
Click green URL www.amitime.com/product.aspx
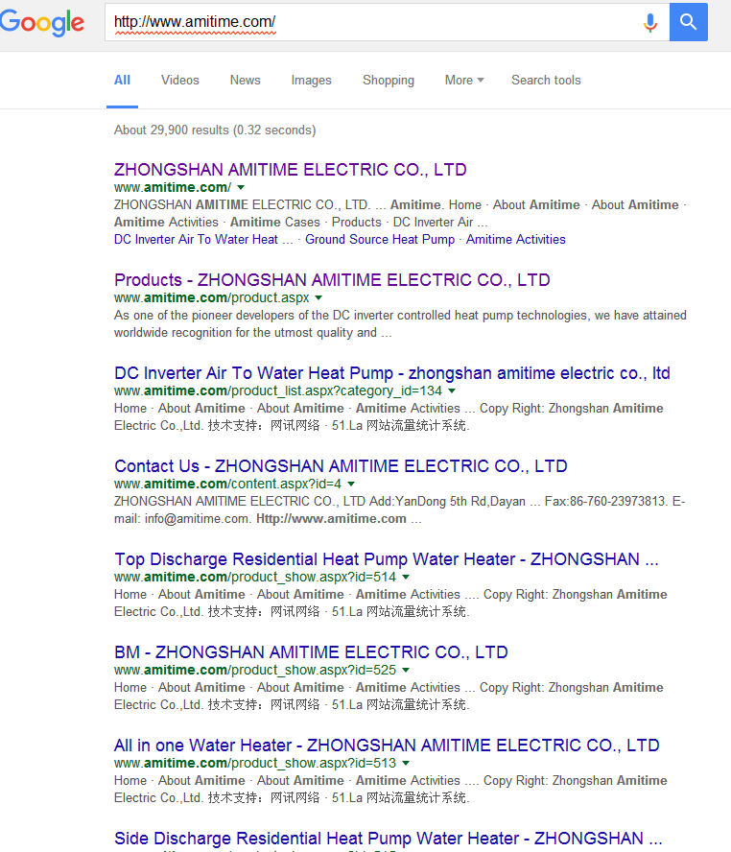point(211,297)
